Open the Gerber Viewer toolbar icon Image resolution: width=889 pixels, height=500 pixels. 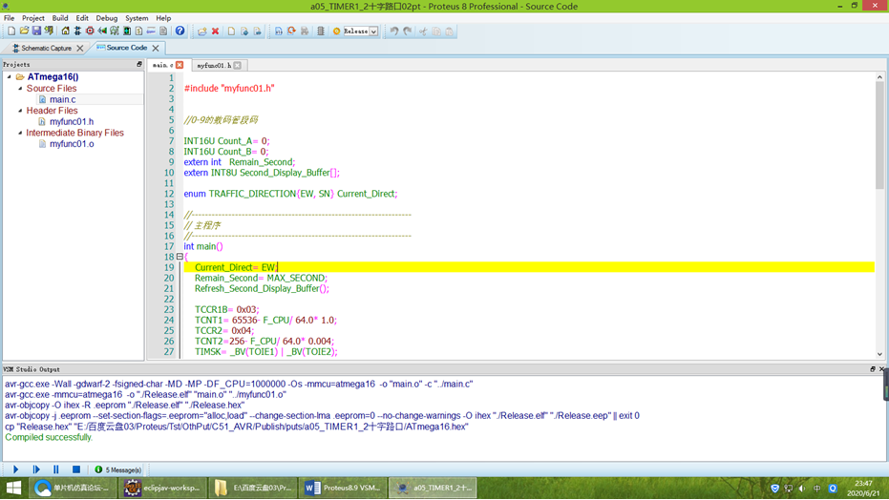[x=114, y=31]
